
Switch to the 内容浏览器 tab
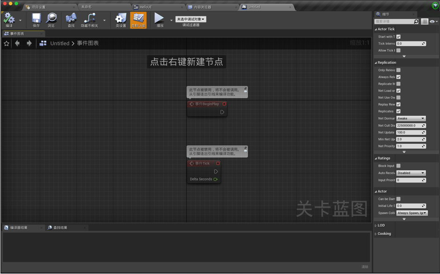coord(203,7)
